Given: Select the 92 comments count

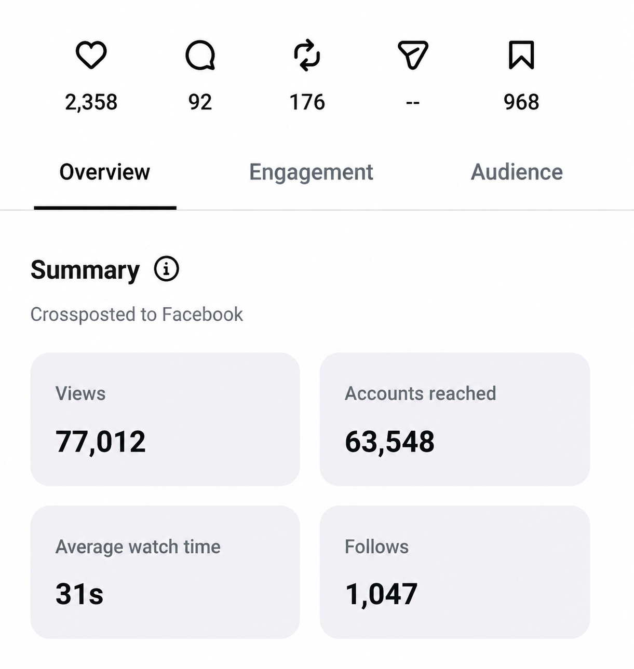Looking at the screenshot, I should point(200,102).
